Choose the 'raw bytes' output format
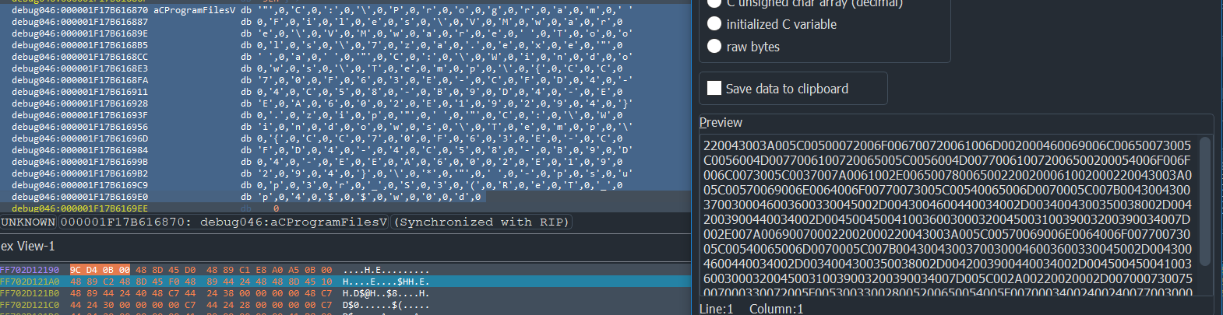 click(x=743, y=47)
